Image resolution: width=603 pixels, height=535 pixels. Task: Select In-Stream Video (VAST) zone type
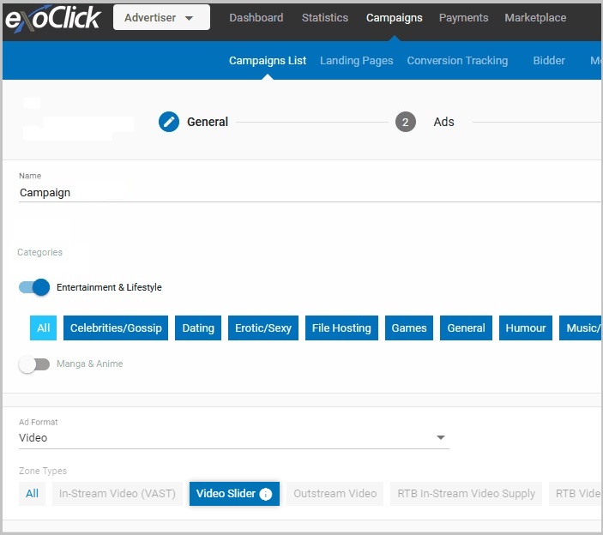point(118,494)
